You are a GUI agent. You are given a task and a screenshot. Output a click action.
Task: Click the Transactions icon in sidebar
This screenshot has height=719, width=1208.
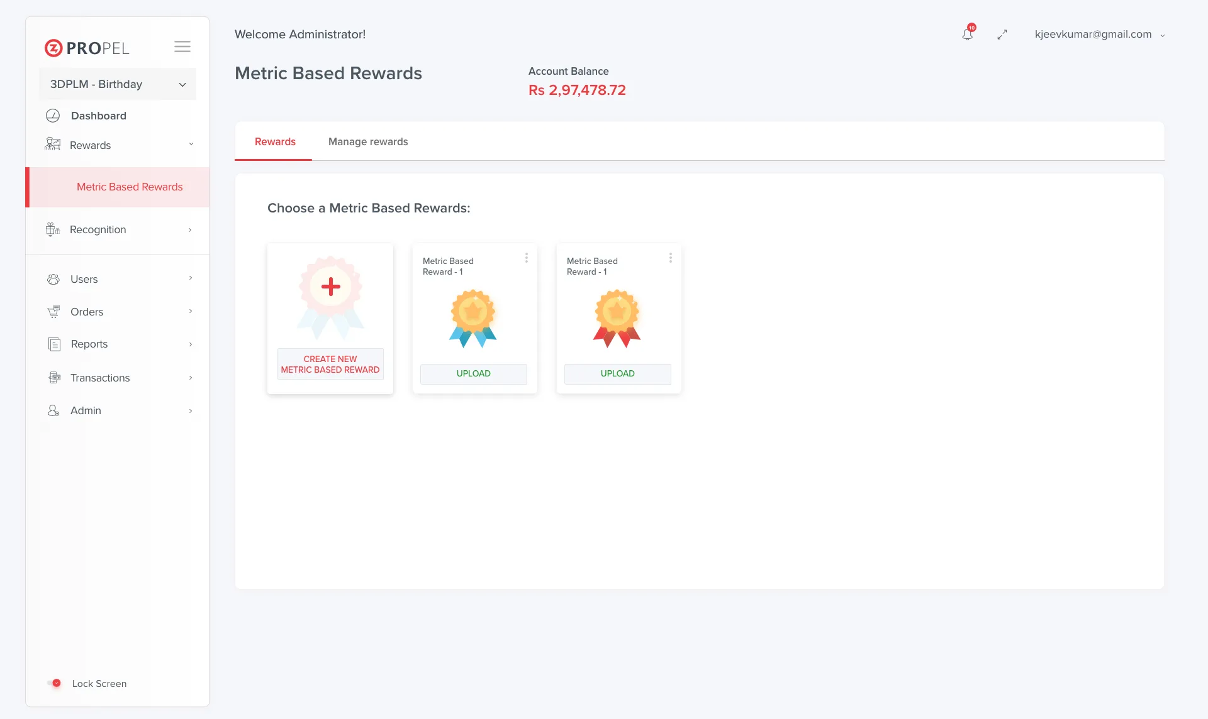point(55,378)
